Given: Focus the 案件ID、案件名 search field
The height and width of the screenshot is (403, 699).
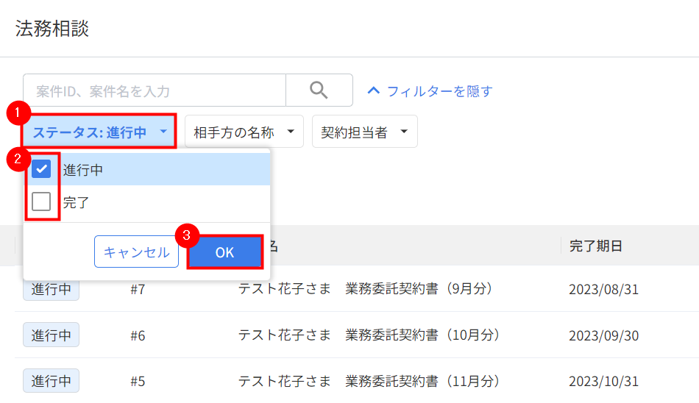Looking at the screenshot, I should tap(155, 90).
